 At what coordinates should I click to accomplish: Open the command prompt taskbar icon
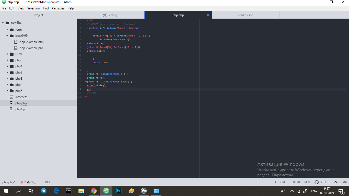[x=68, y=191]
